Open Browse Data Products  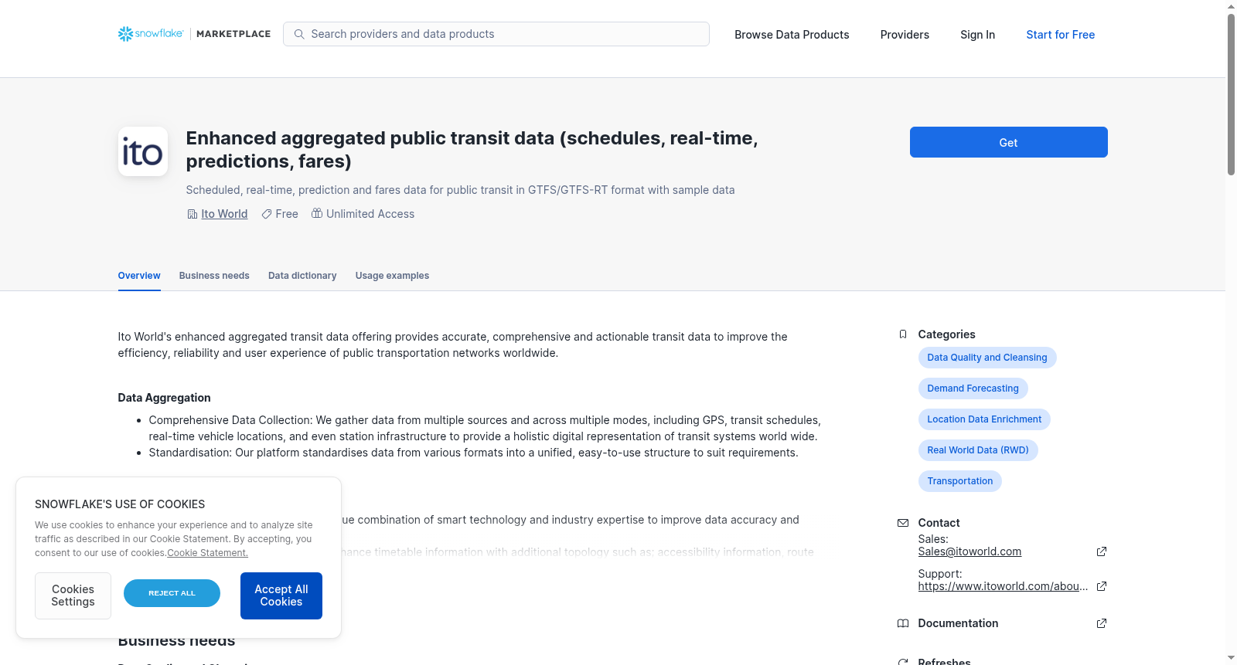(792, 35)
